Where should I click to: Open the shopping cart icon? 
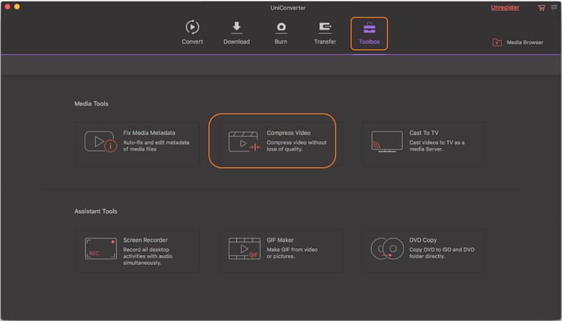(x=542, y=7)
